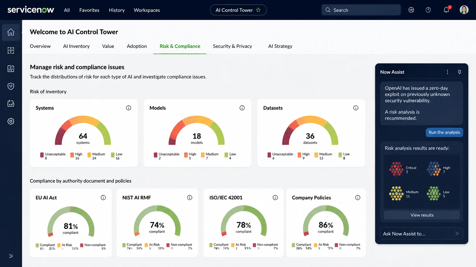Show info for NIST AI RMF card
The image size is (476, 267).
(190, 197)
